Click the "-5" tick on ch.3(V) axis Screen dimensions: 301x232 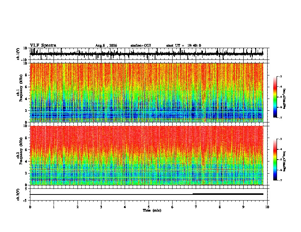25,201
